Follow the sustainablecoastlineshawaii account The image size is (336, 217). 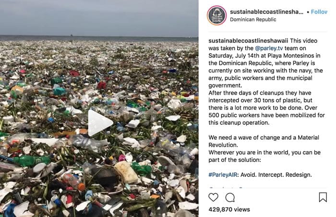click(x=319, y=12)
